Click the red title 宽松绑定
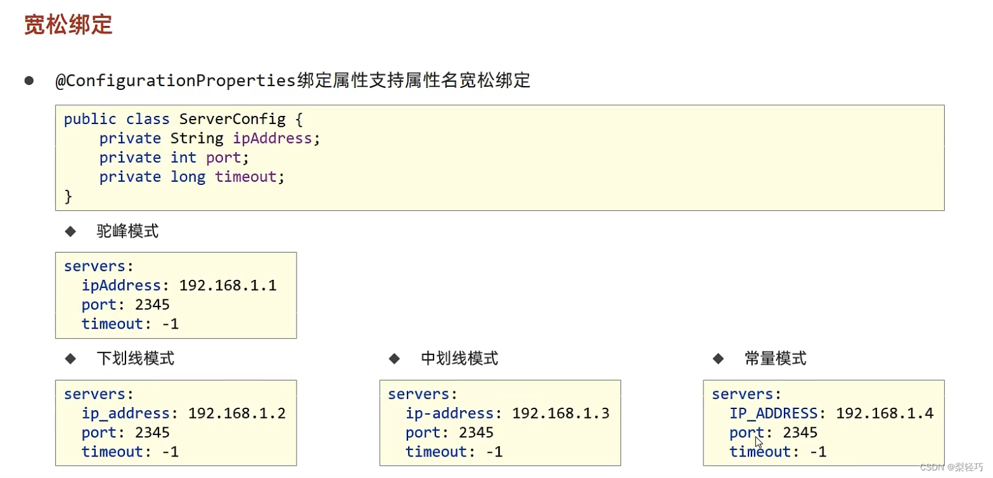The height and width of the screenshot is (478, 993). point(67,25)
